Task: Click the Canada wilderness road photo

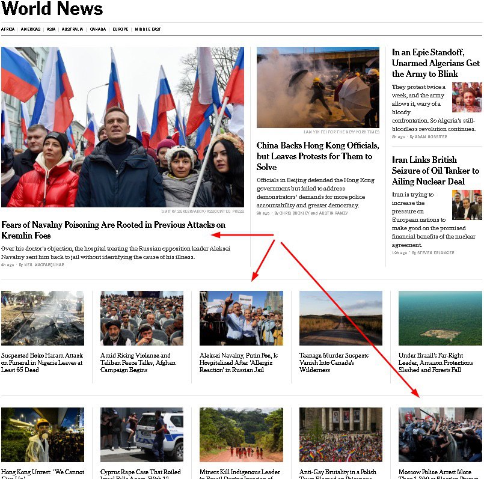Action: [x=341, y=318]
